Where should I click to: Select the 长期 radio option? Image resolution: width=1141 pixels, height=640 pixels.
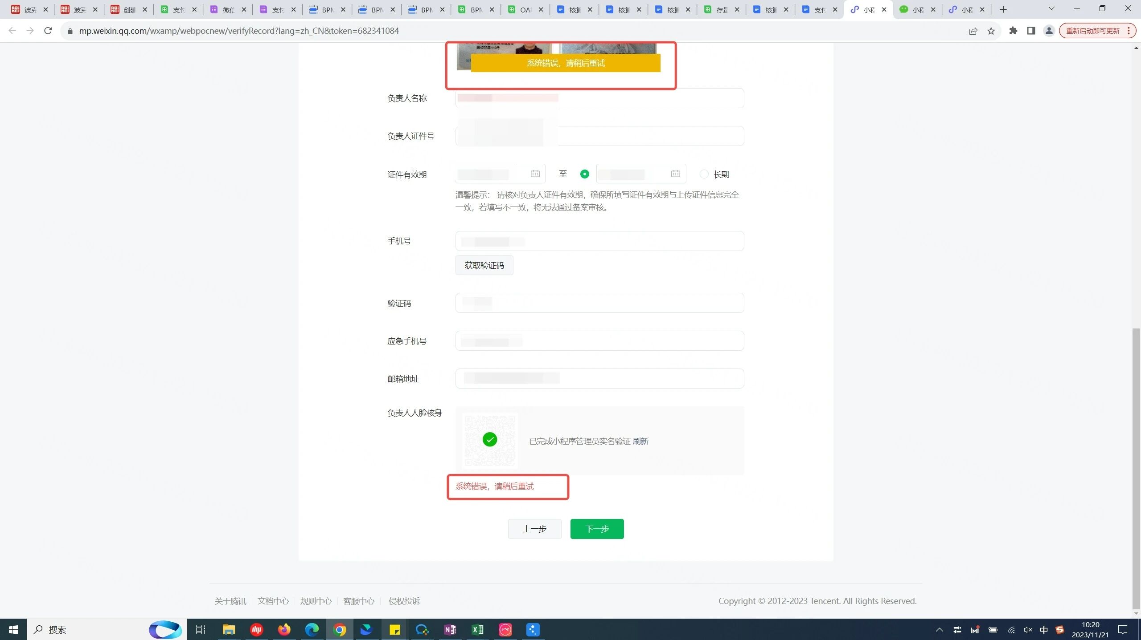click(x=704, y=174)
